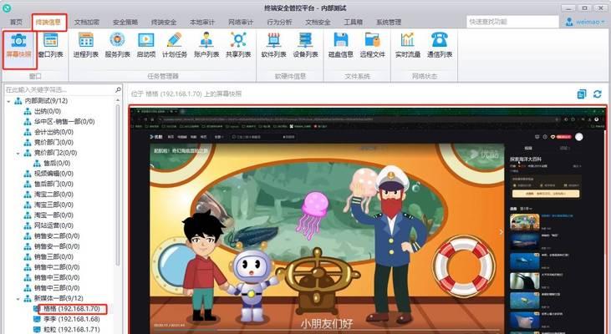Open the 屏幕快照 screen snapshot tool

coord(18,46)
